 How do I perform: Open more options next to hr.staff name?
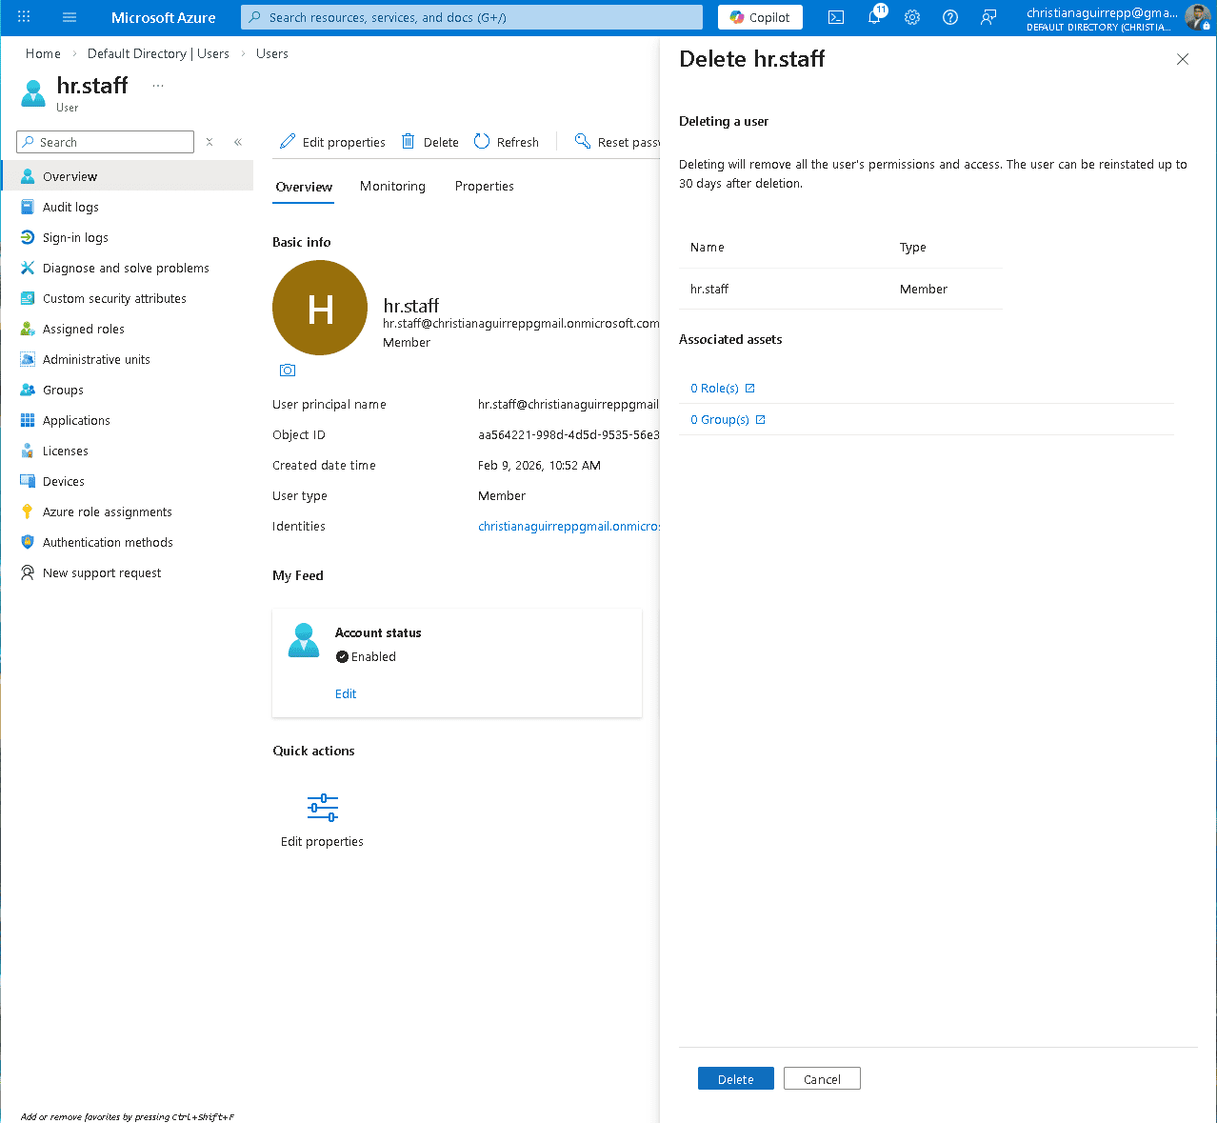(157, 86)
